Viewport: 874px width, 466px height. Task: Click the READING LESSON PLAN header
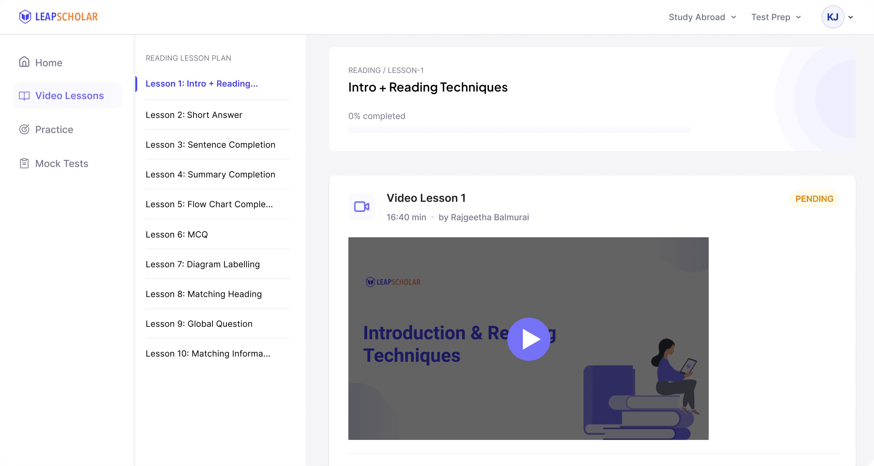tap(188, 58)
